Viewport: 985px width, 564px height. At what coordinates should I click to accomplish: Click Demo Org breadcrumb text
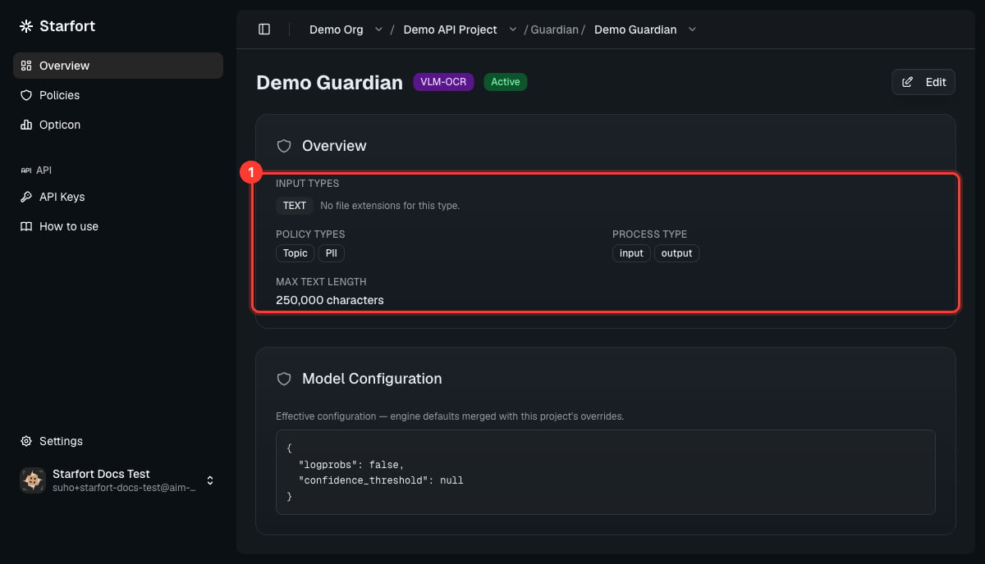tap(337, 30)
